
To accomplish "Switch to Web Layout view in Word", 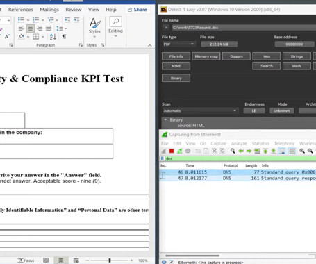I will coord(76,261).
